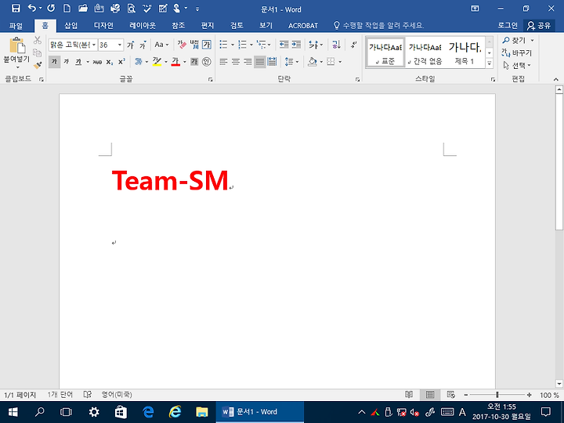Switch to the Insert tab
The height and width of the screenshot is (423, 564).
tap(70, 26)
